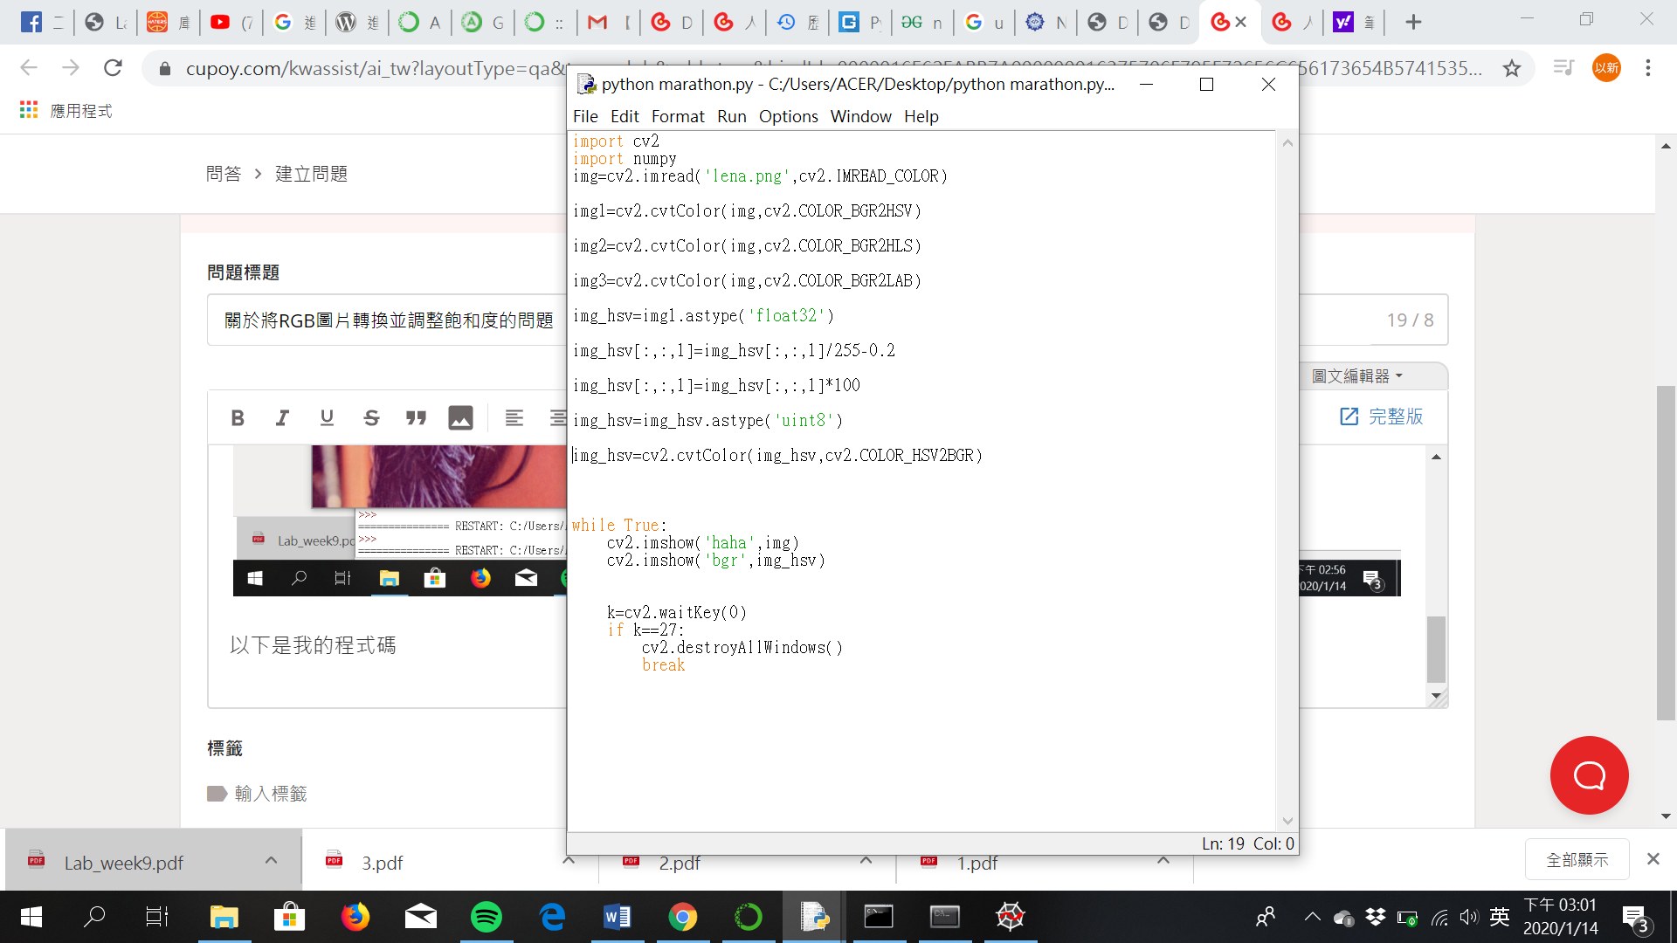Close the active Cupoy browser tab
The height and width of the screenshot is (943, 1677).
(x=1241, y=22)
